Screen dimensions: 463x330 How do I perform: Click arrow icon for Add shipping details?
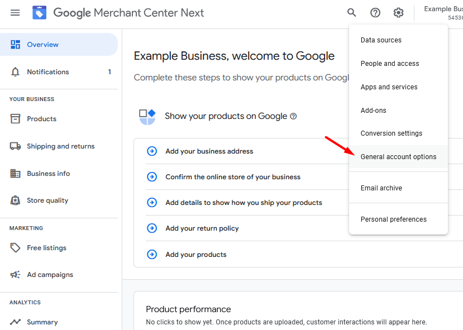pos(152,203)
